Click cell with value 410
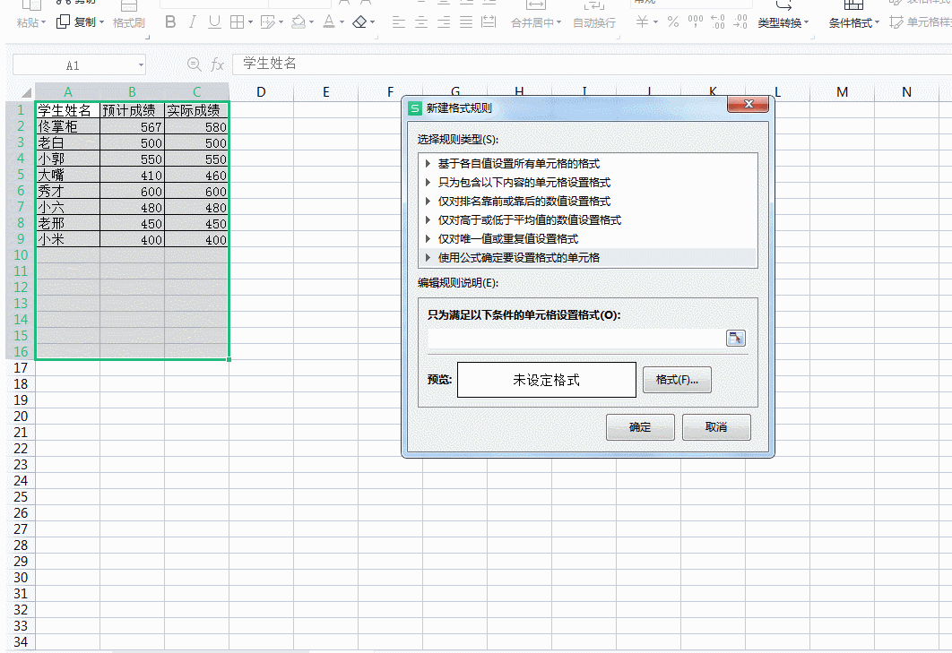This screenshot has width=952, height=653. point(132,175)
